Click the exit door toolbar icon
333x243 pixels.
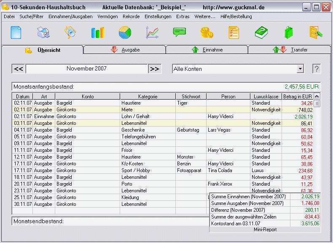[x=316, y=32]
